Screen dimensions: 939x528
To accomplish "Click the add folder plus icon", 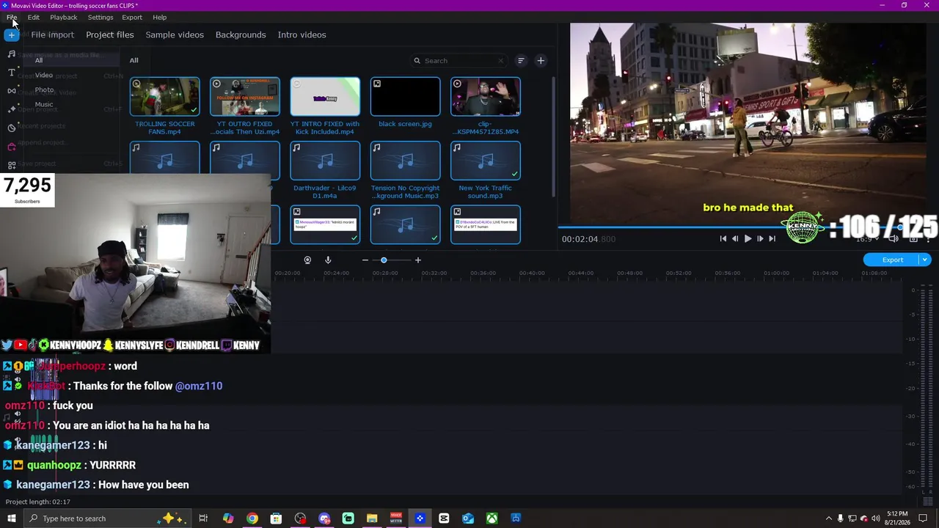I will 541,61.
